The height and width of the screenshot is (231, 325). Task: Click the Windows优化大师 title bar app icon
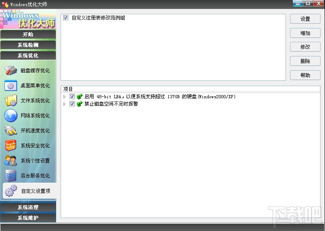[5, 4]
